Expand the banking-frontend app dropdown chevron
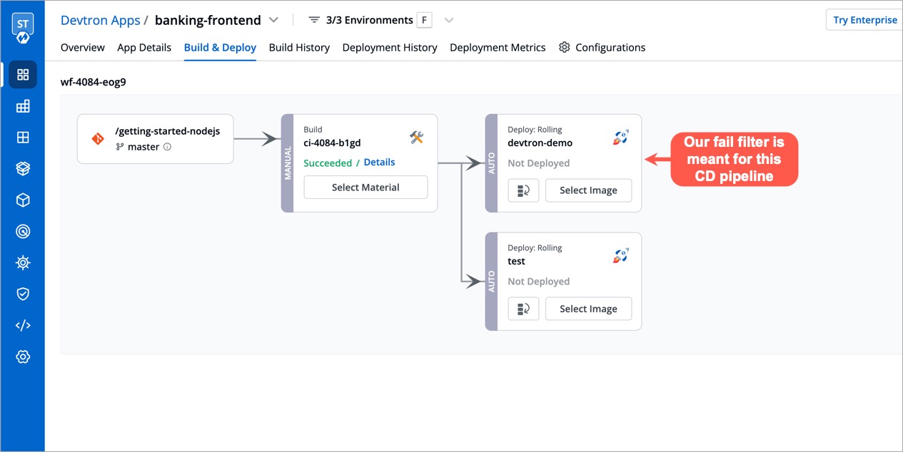903x452 pixels. (273, 20)
